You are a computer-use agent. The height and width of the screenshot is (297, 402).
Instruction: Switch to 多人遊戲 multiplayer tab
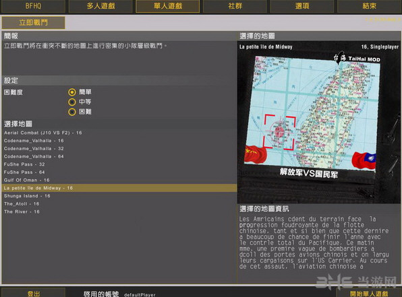click(100, 6)
